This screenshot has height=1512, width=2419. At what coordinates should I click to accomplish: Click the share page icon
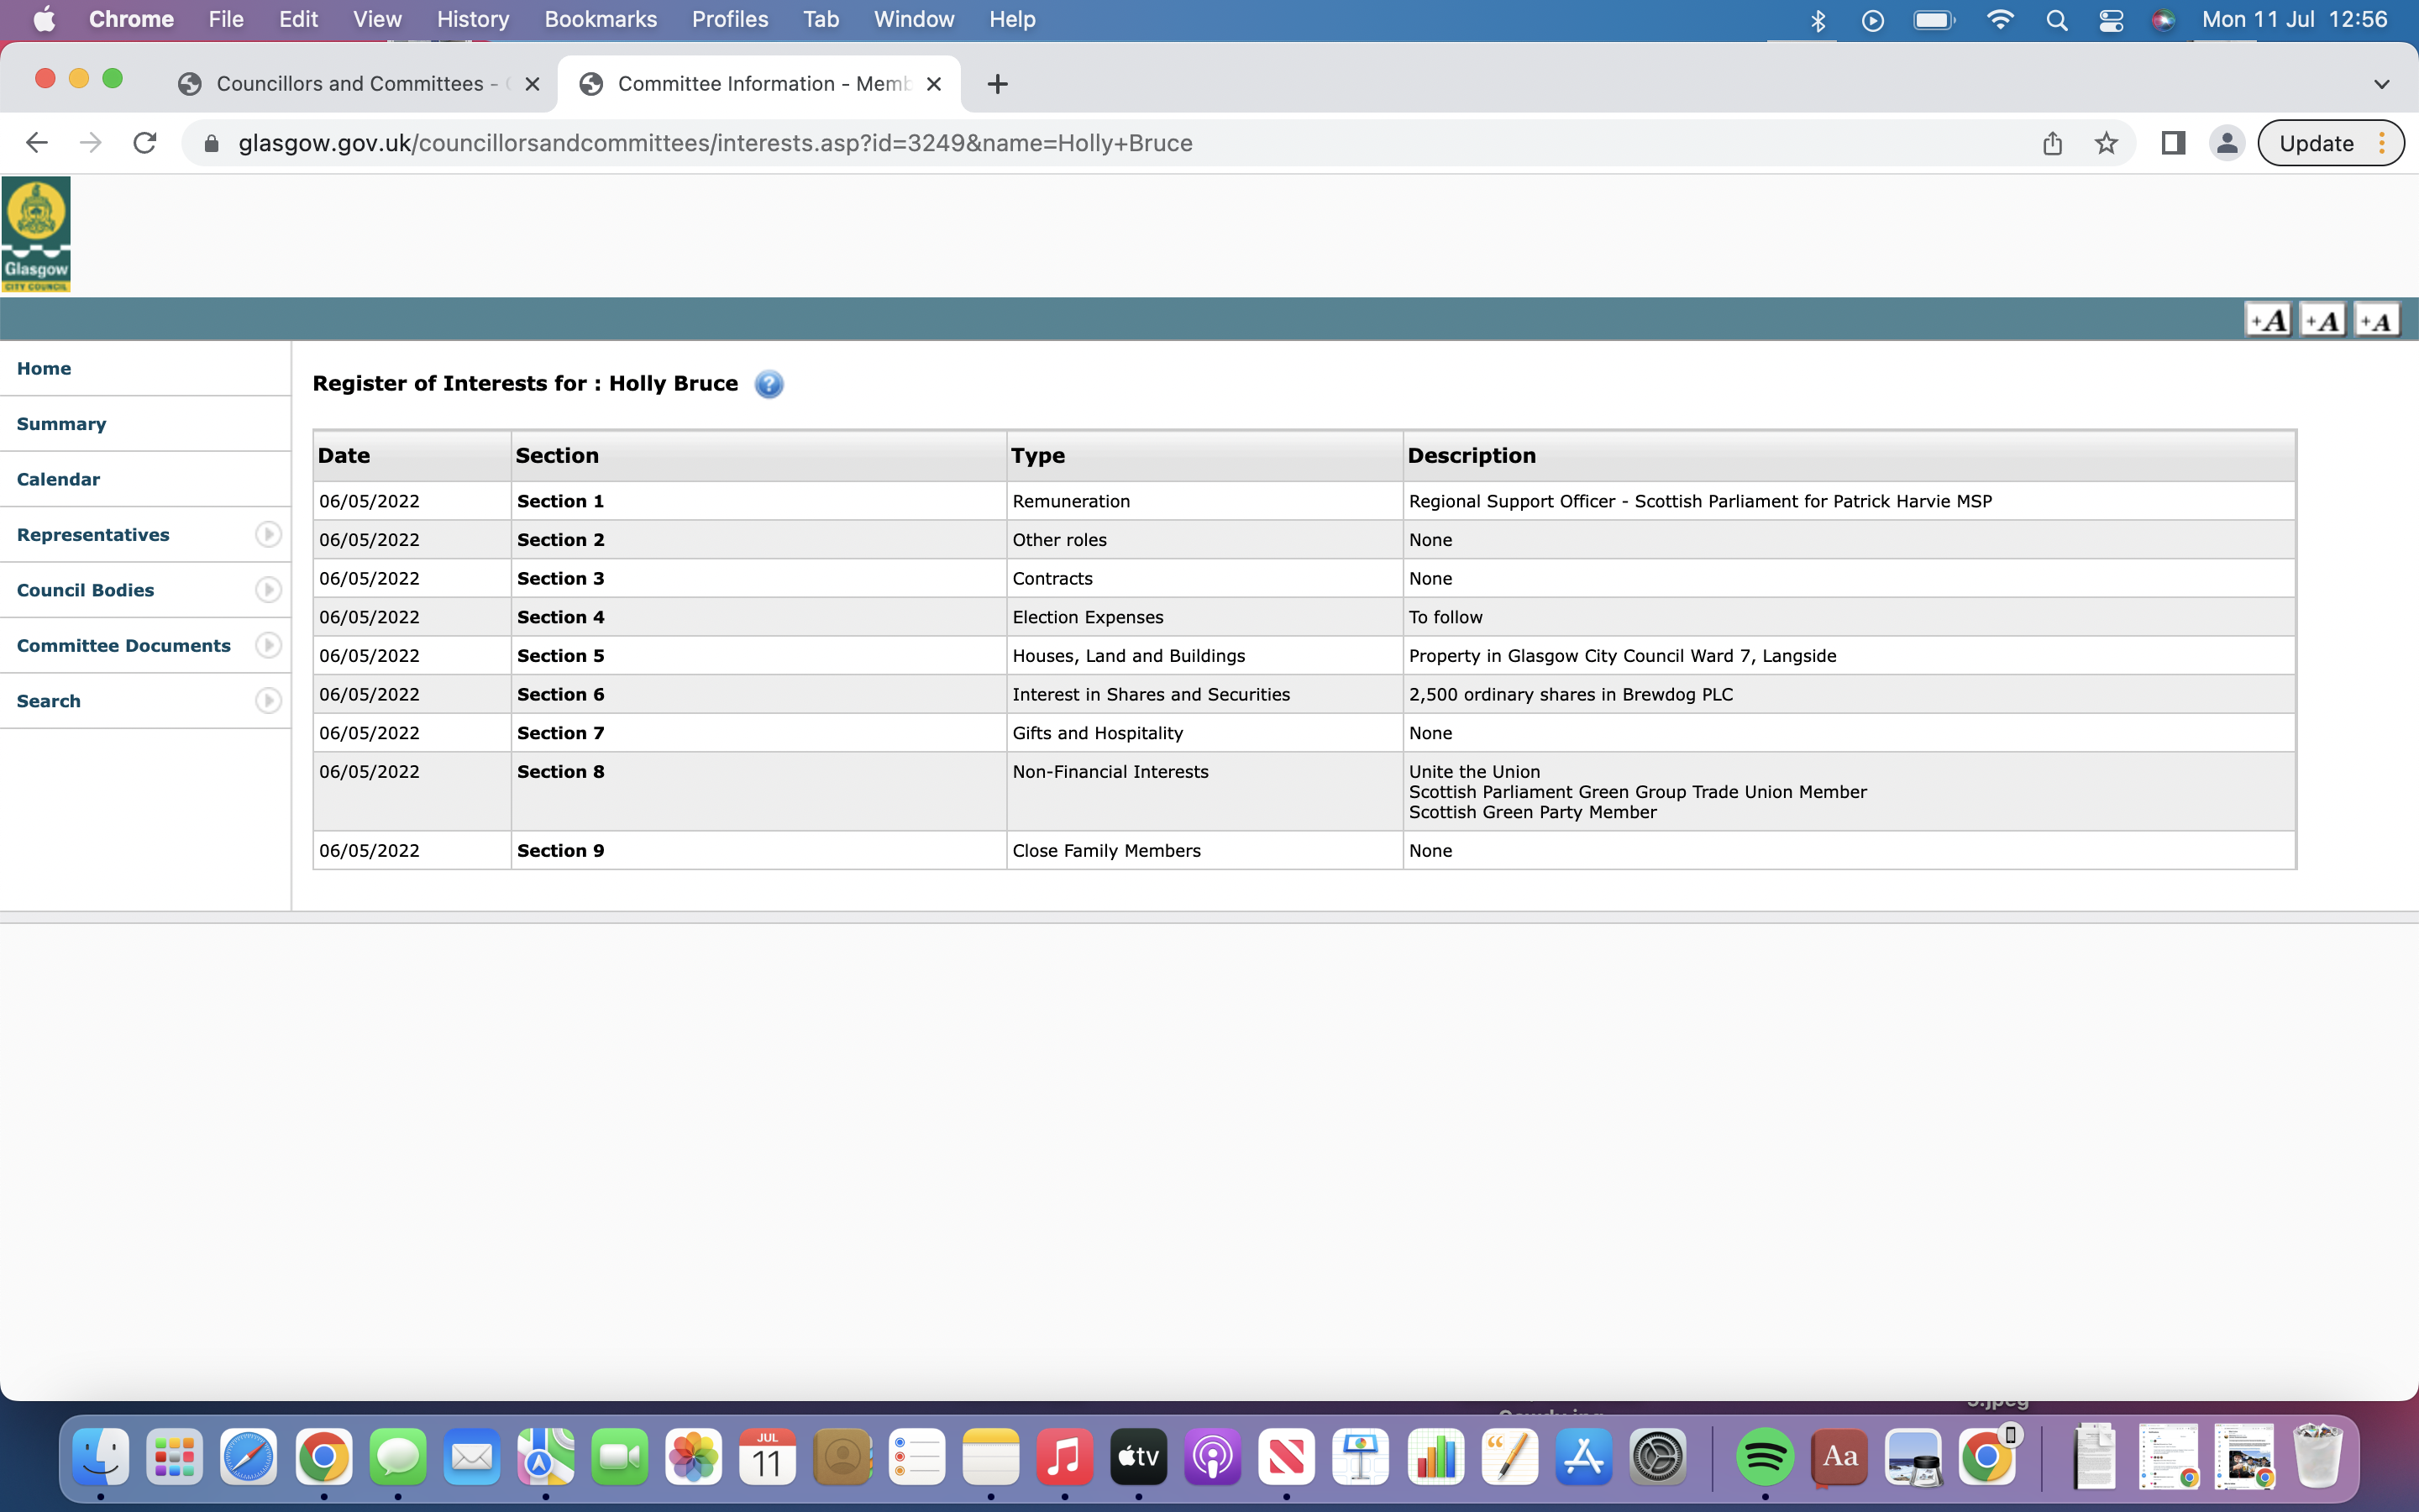[x=2052, y=143]
